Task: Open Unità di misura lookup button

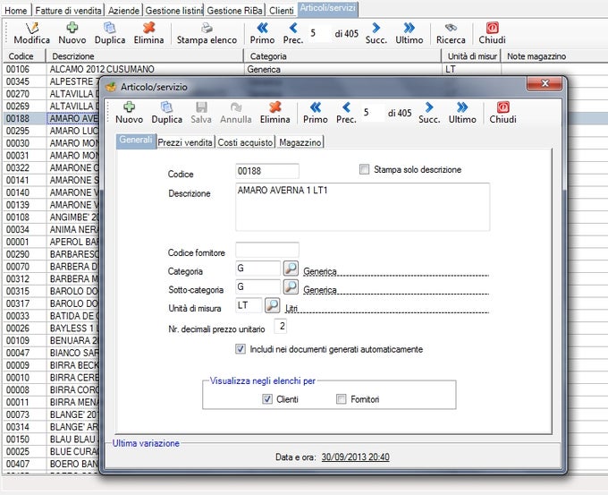Action: pos(272,305)
